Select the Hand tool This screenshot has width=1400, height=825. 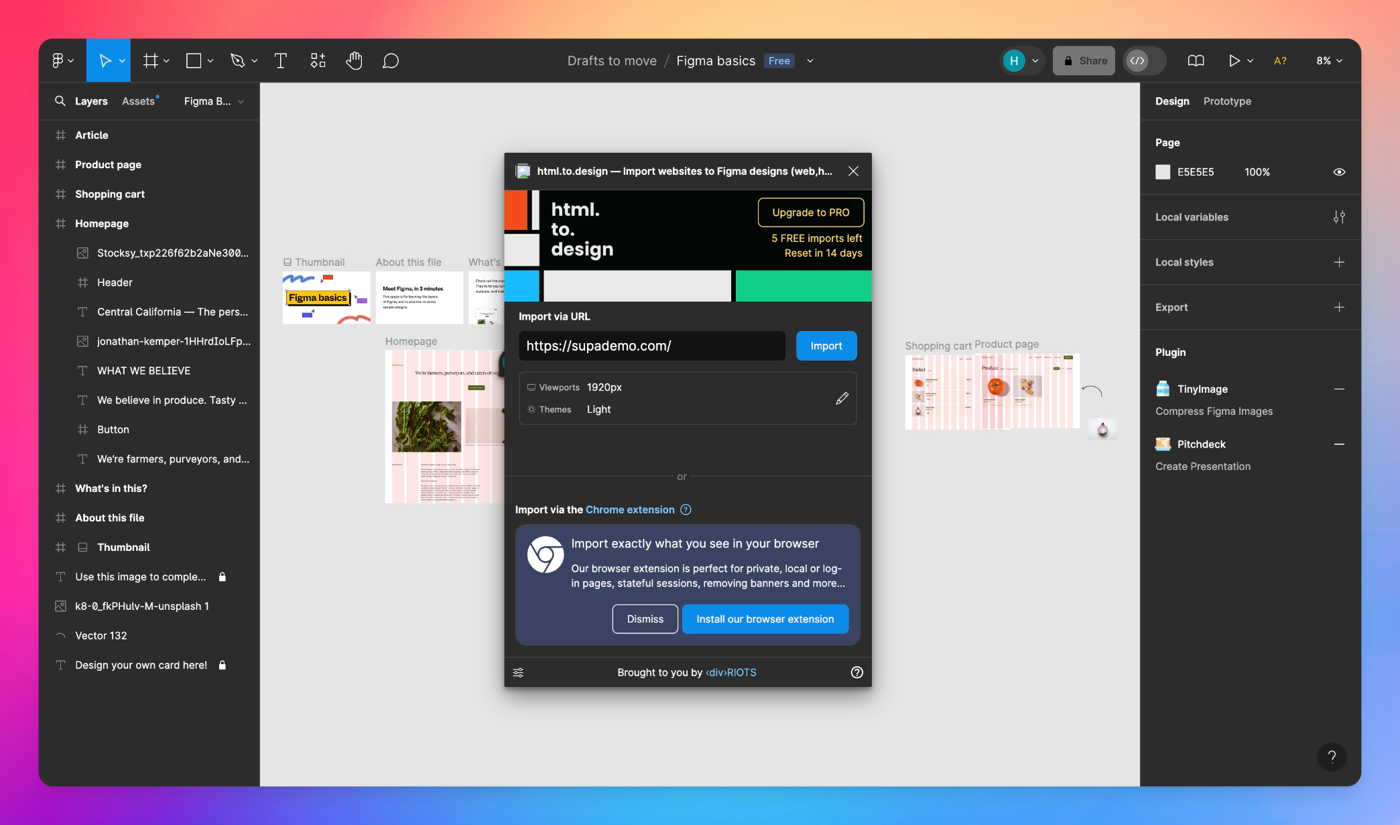[354, 61]
